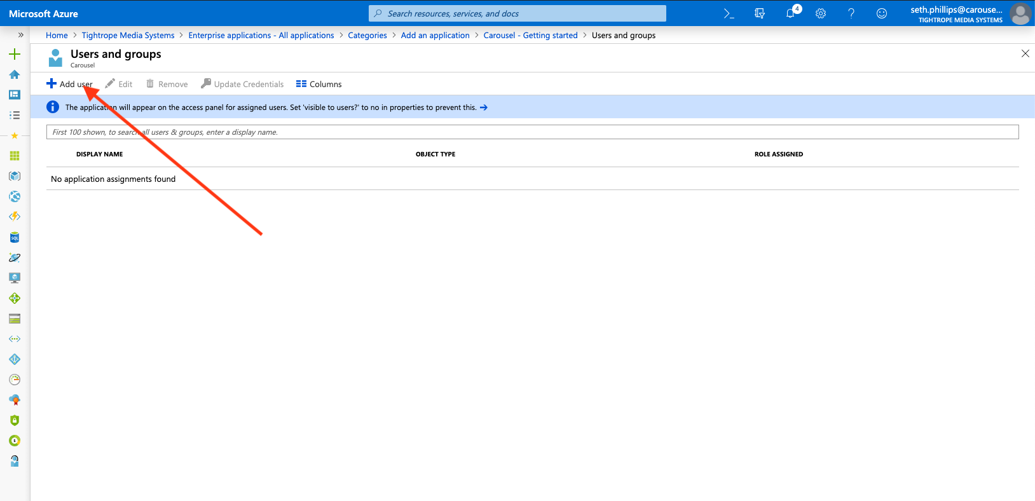Open the Home icon in sidebar

pyautogui.click(x=15, y=74)
